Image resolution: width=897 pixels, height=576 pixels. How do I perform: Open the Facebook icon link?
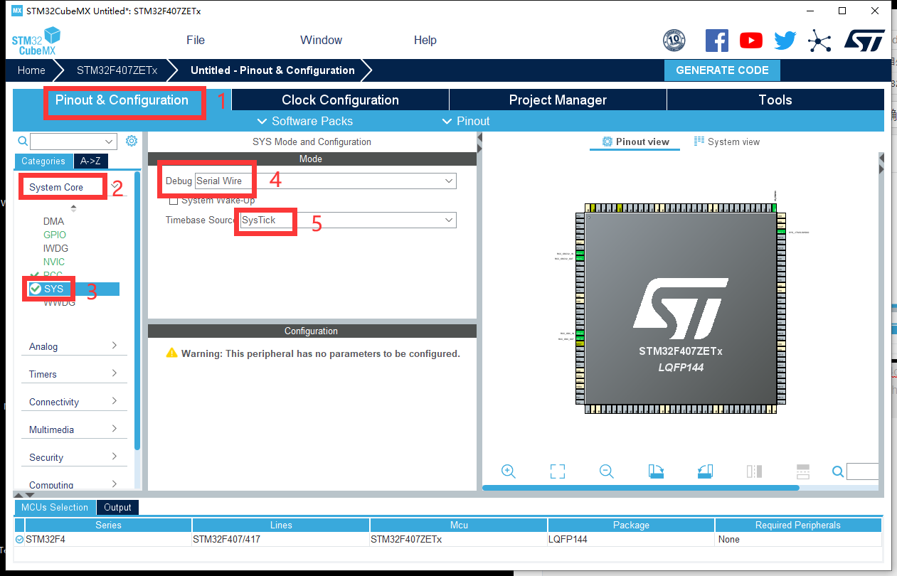[717, 40]
